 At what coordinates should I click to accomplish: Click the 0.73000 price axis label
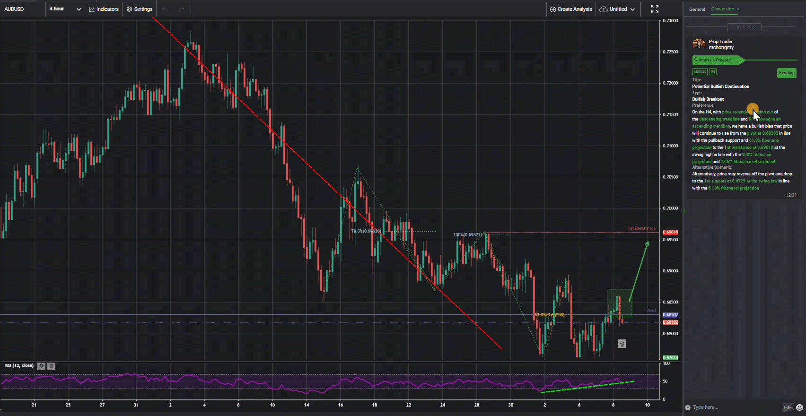point(670,21)
